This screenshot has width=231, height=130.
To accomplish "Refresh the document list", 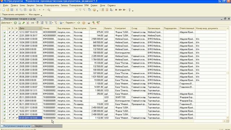I will click(x=79, y=23).
